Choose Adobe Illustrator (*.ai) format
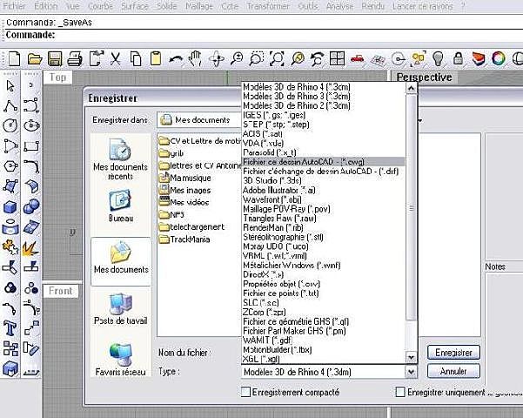This screenshot has width=523, height=418. click(323, 191)
